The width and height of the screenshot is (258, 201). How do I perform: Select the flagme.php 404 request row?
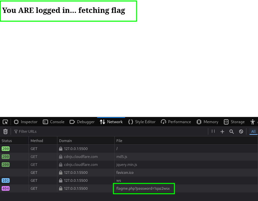click(143, 188)
